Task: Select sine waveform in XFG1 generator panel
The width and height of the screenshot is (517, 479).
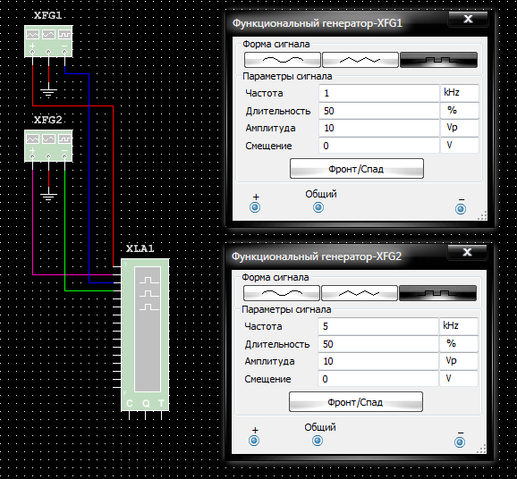Action: [x=283, y=60]
